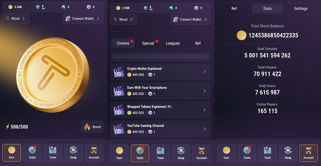
Task: Open Account cat icon in left panel
Action: (94, 153)
